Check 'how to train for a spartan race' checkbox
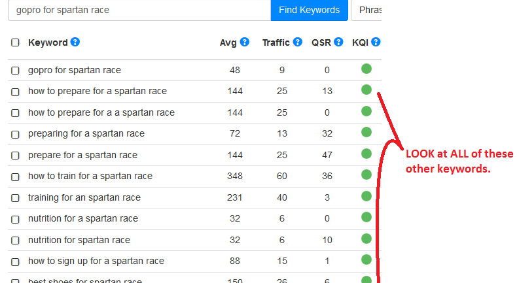The height and width of the screenshot is (283, 519). click(15, 177)
